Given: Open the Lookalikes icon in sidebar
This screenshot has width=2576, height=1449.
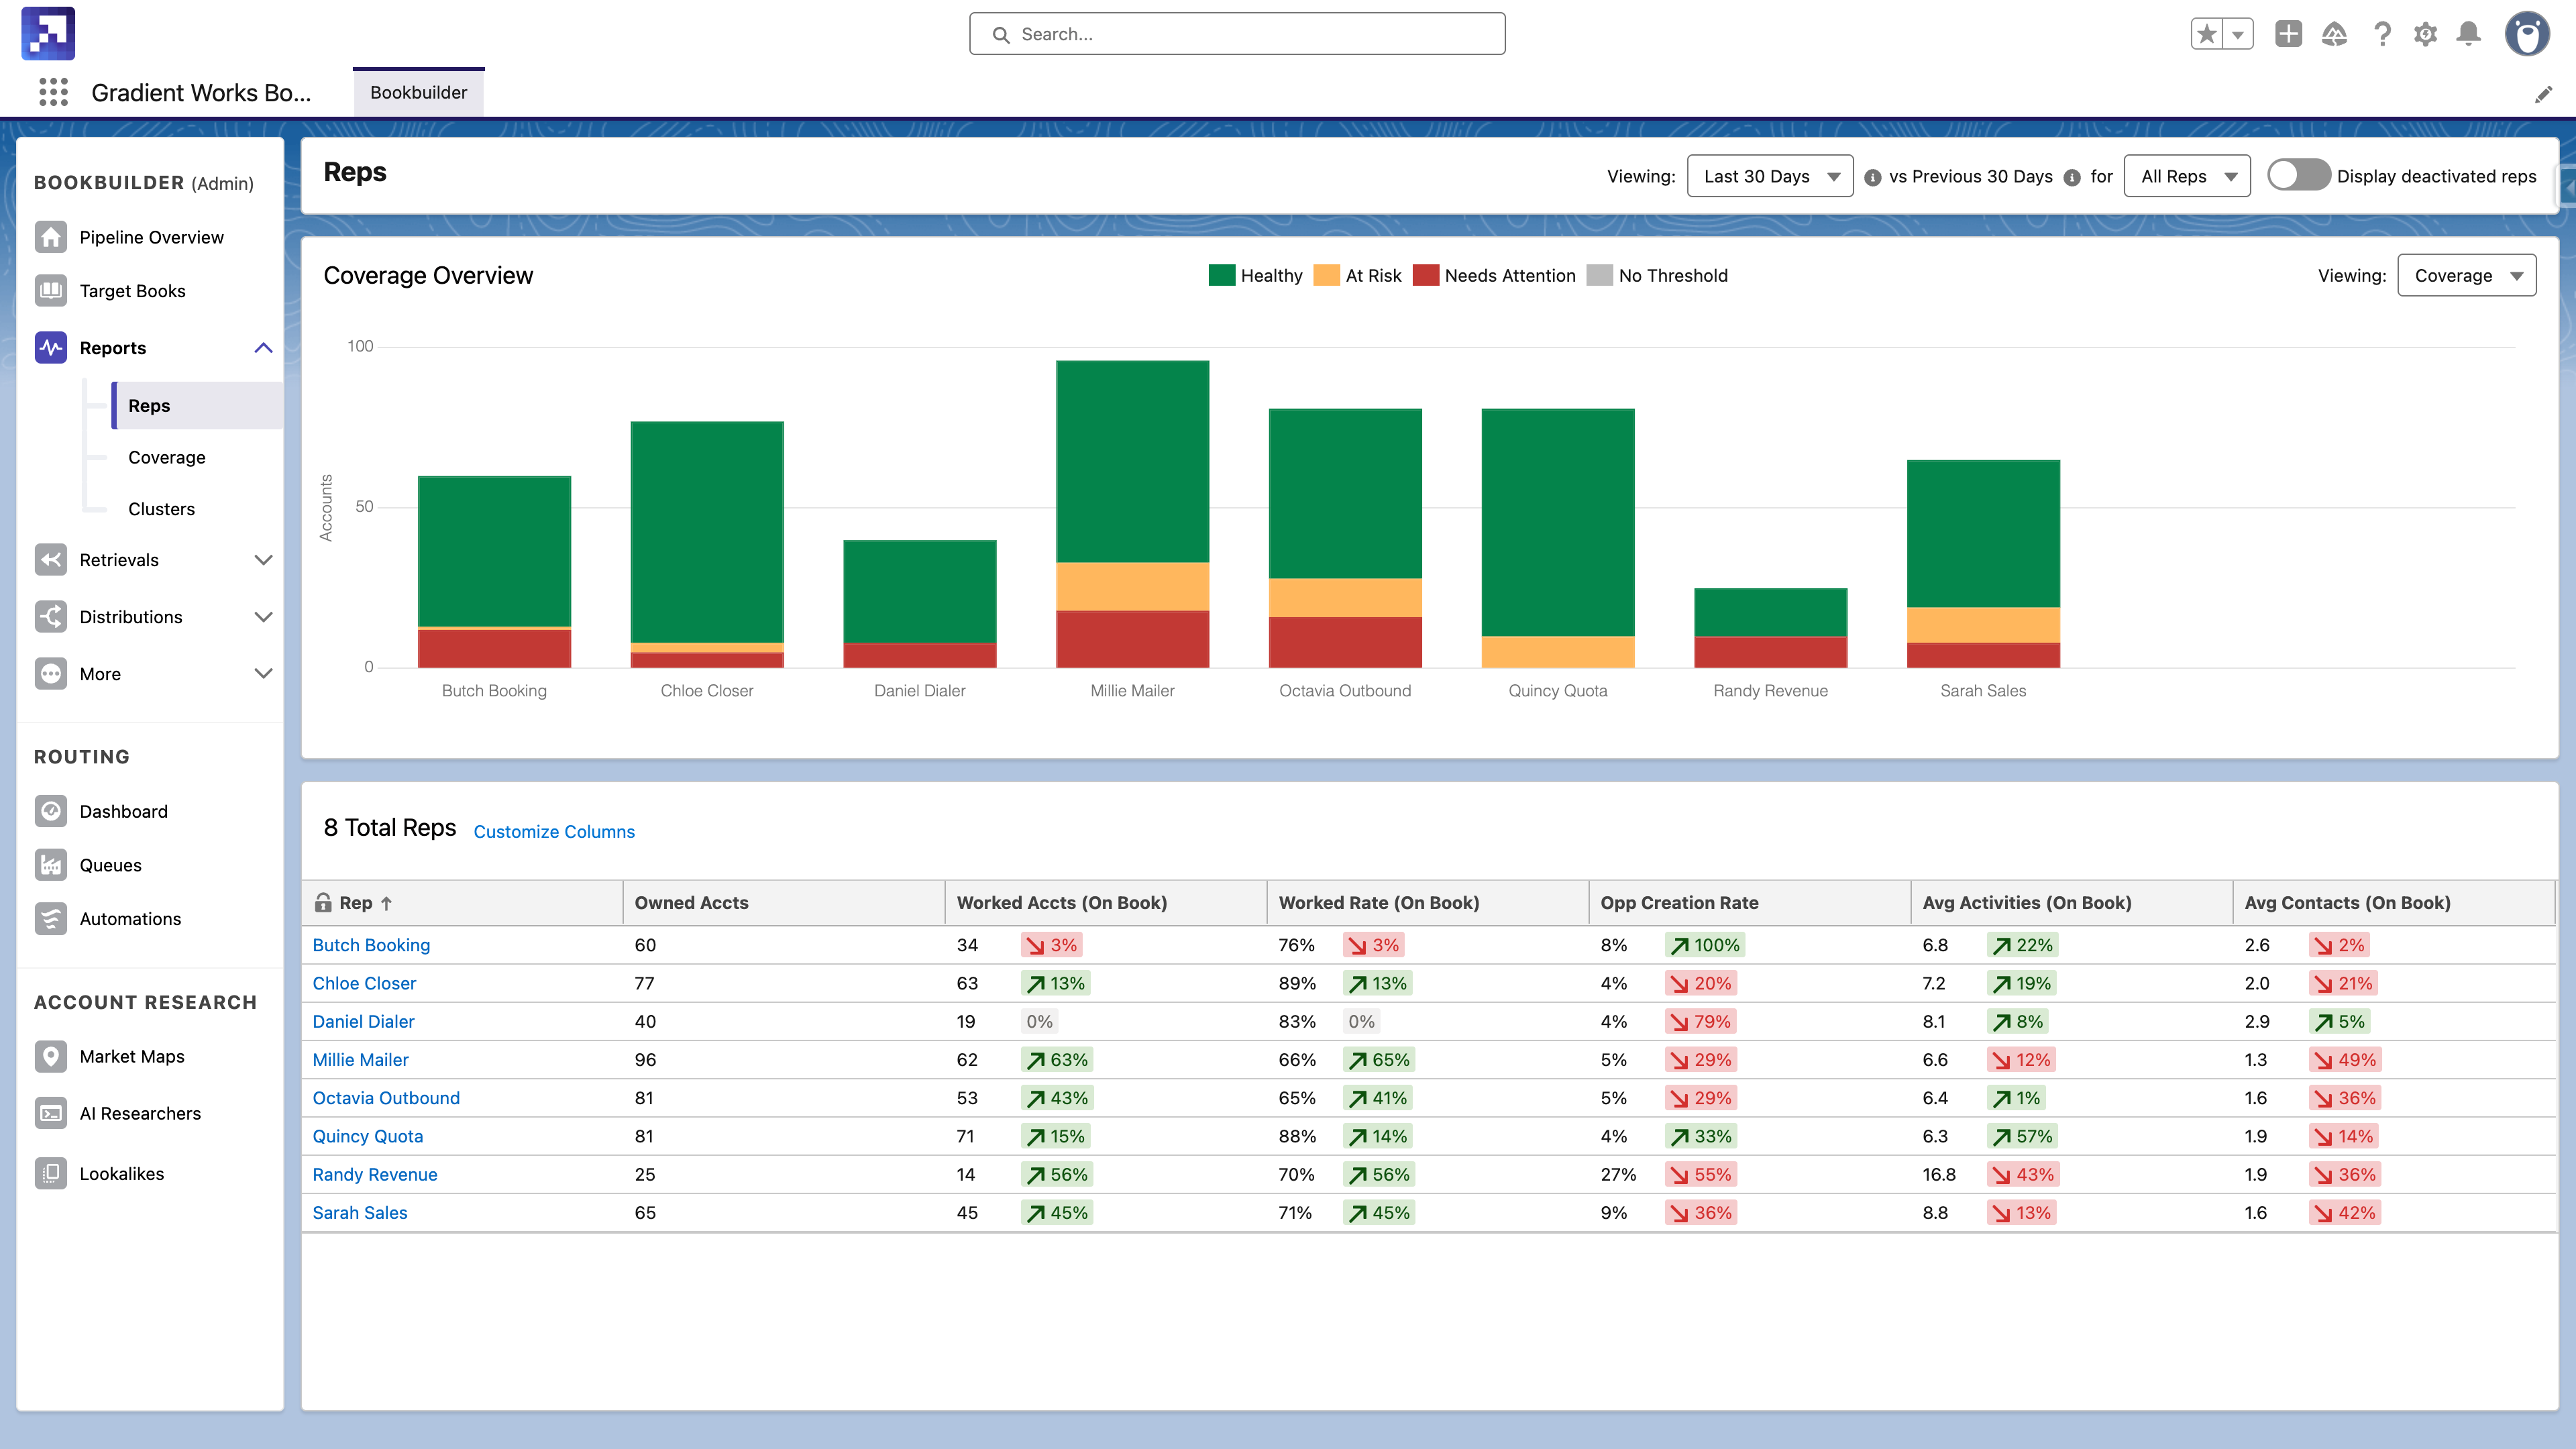Looking at the screenshot, I should coord(50,1173).
